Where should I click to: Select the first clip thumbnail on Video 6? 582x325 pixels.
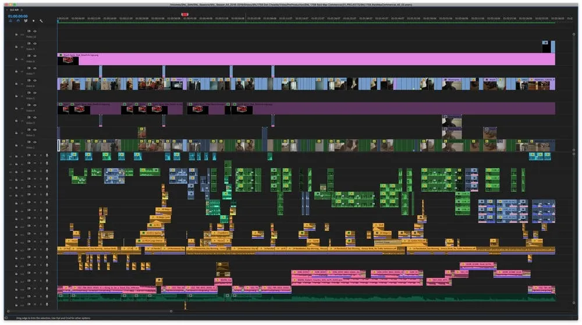tap(65, 84)
